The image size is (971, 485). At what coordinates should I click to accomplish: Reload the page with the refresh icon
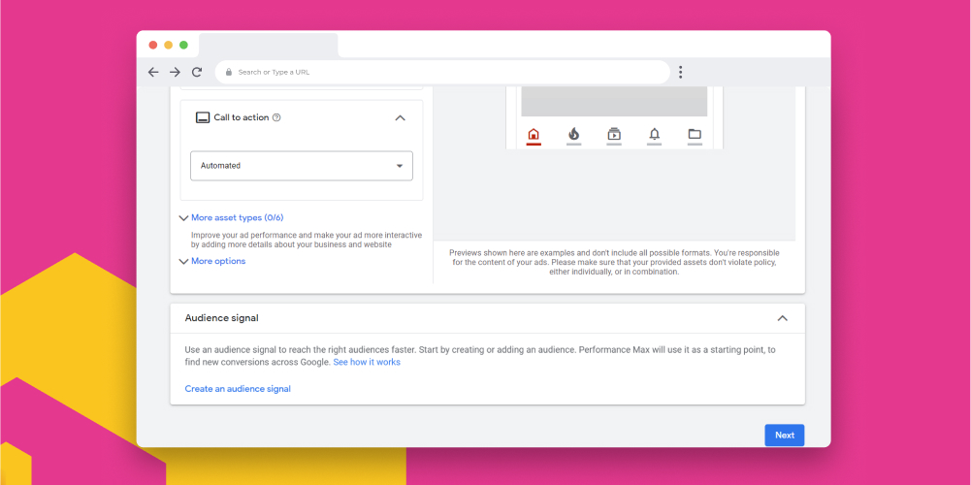[197, 72]
